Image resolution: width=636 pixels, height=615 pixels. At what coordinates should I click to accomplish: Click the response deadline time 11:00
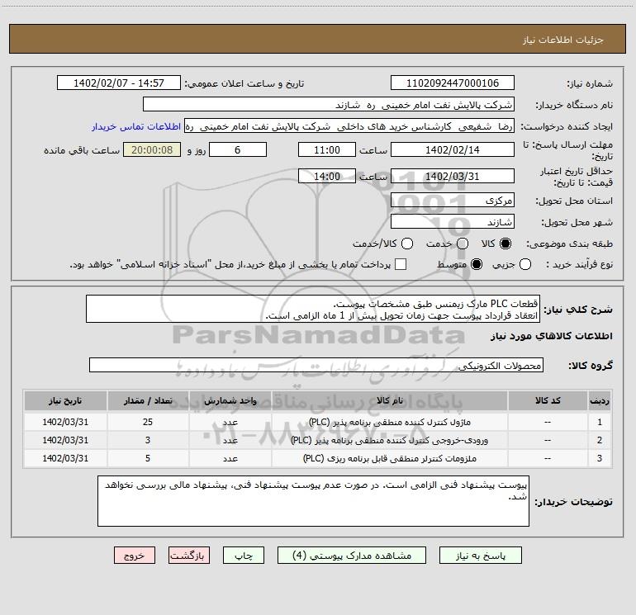coord(327,149)
